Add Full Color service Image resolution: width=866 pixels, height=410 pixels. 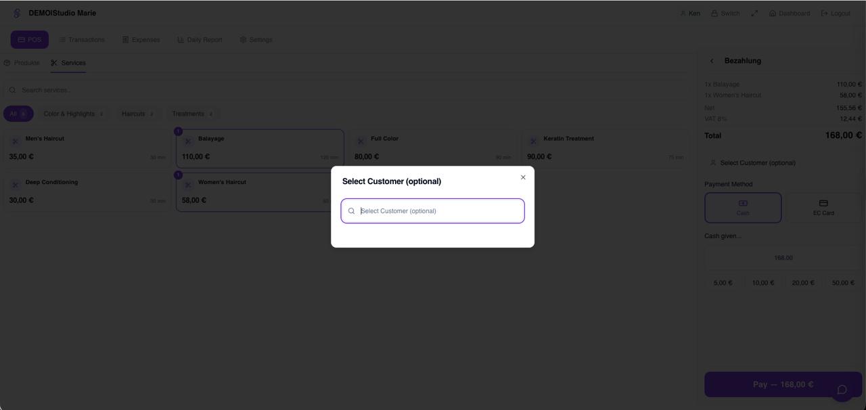(x=432, y=148)
